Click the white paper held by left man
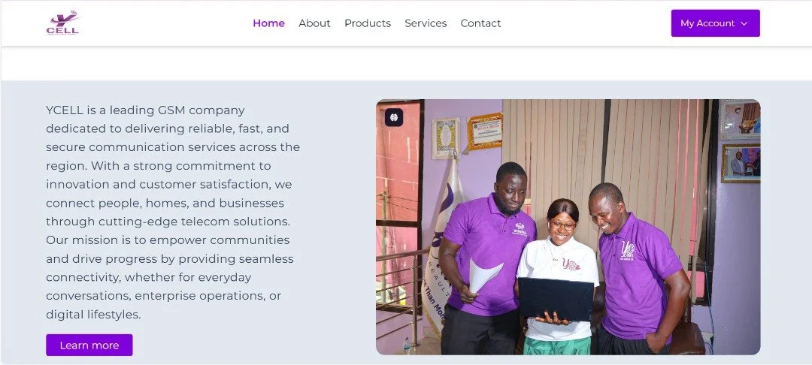 pyautogui.click(x=483, y=275)
